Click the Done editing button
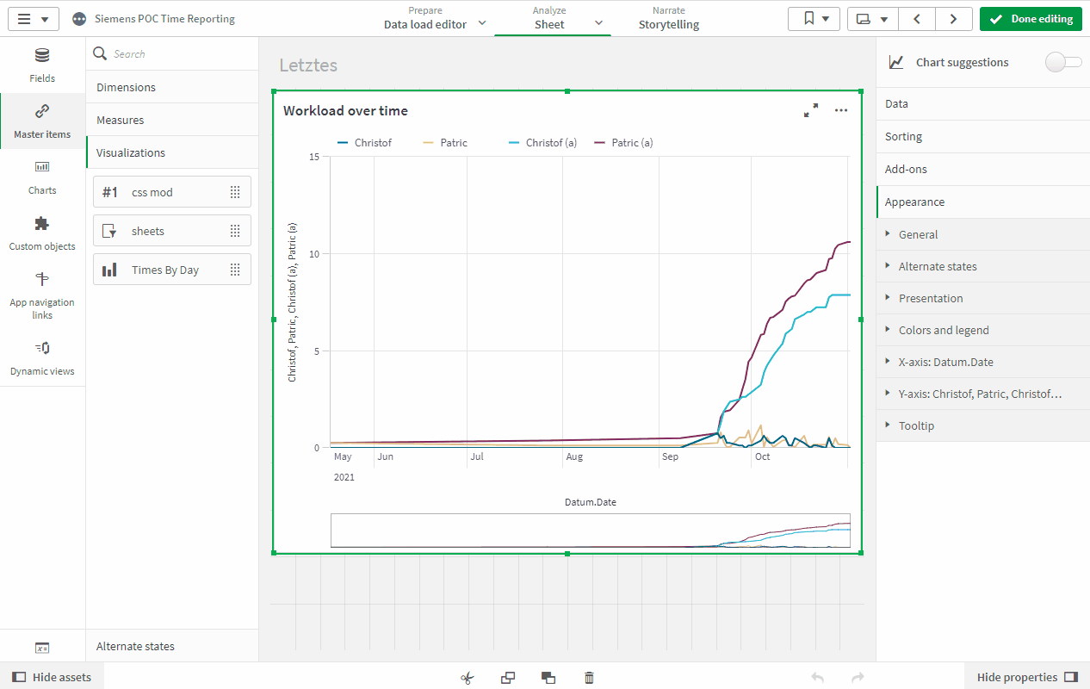The width and height of the screenshot is (1090, 689). [1031, 18]
